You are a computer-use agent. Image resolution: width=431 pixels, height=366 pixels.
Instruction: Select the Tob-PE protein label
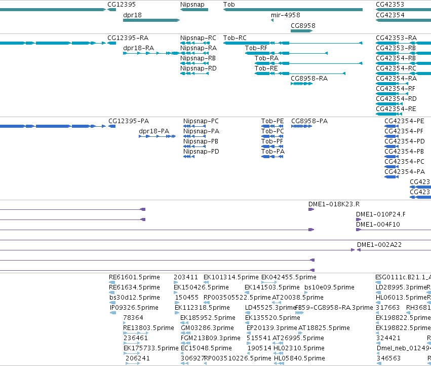coord(272,121)
